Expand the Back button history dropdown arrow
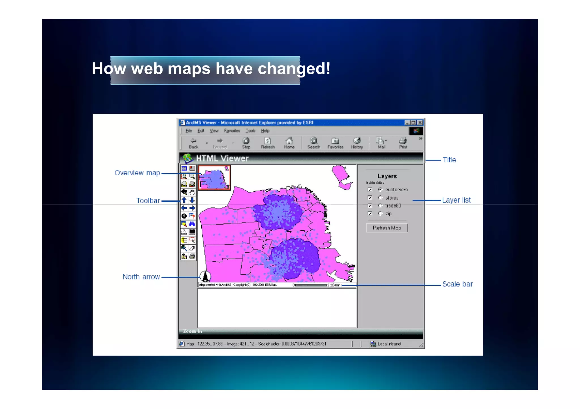Screen dimensions: 580x409 [207, 143]
